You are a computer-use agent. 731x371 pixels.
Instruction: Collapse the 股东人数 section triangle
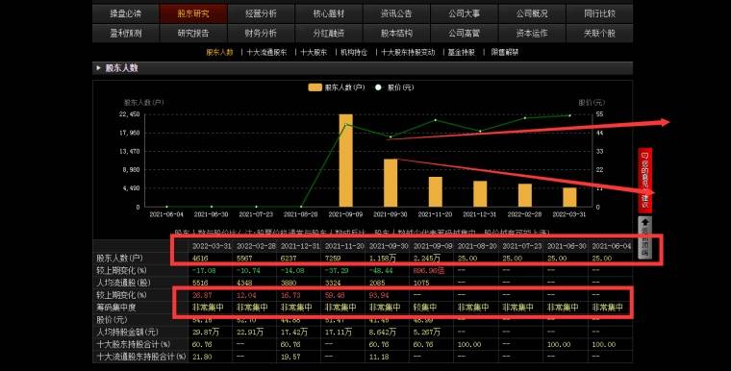(x=98, y=68)
